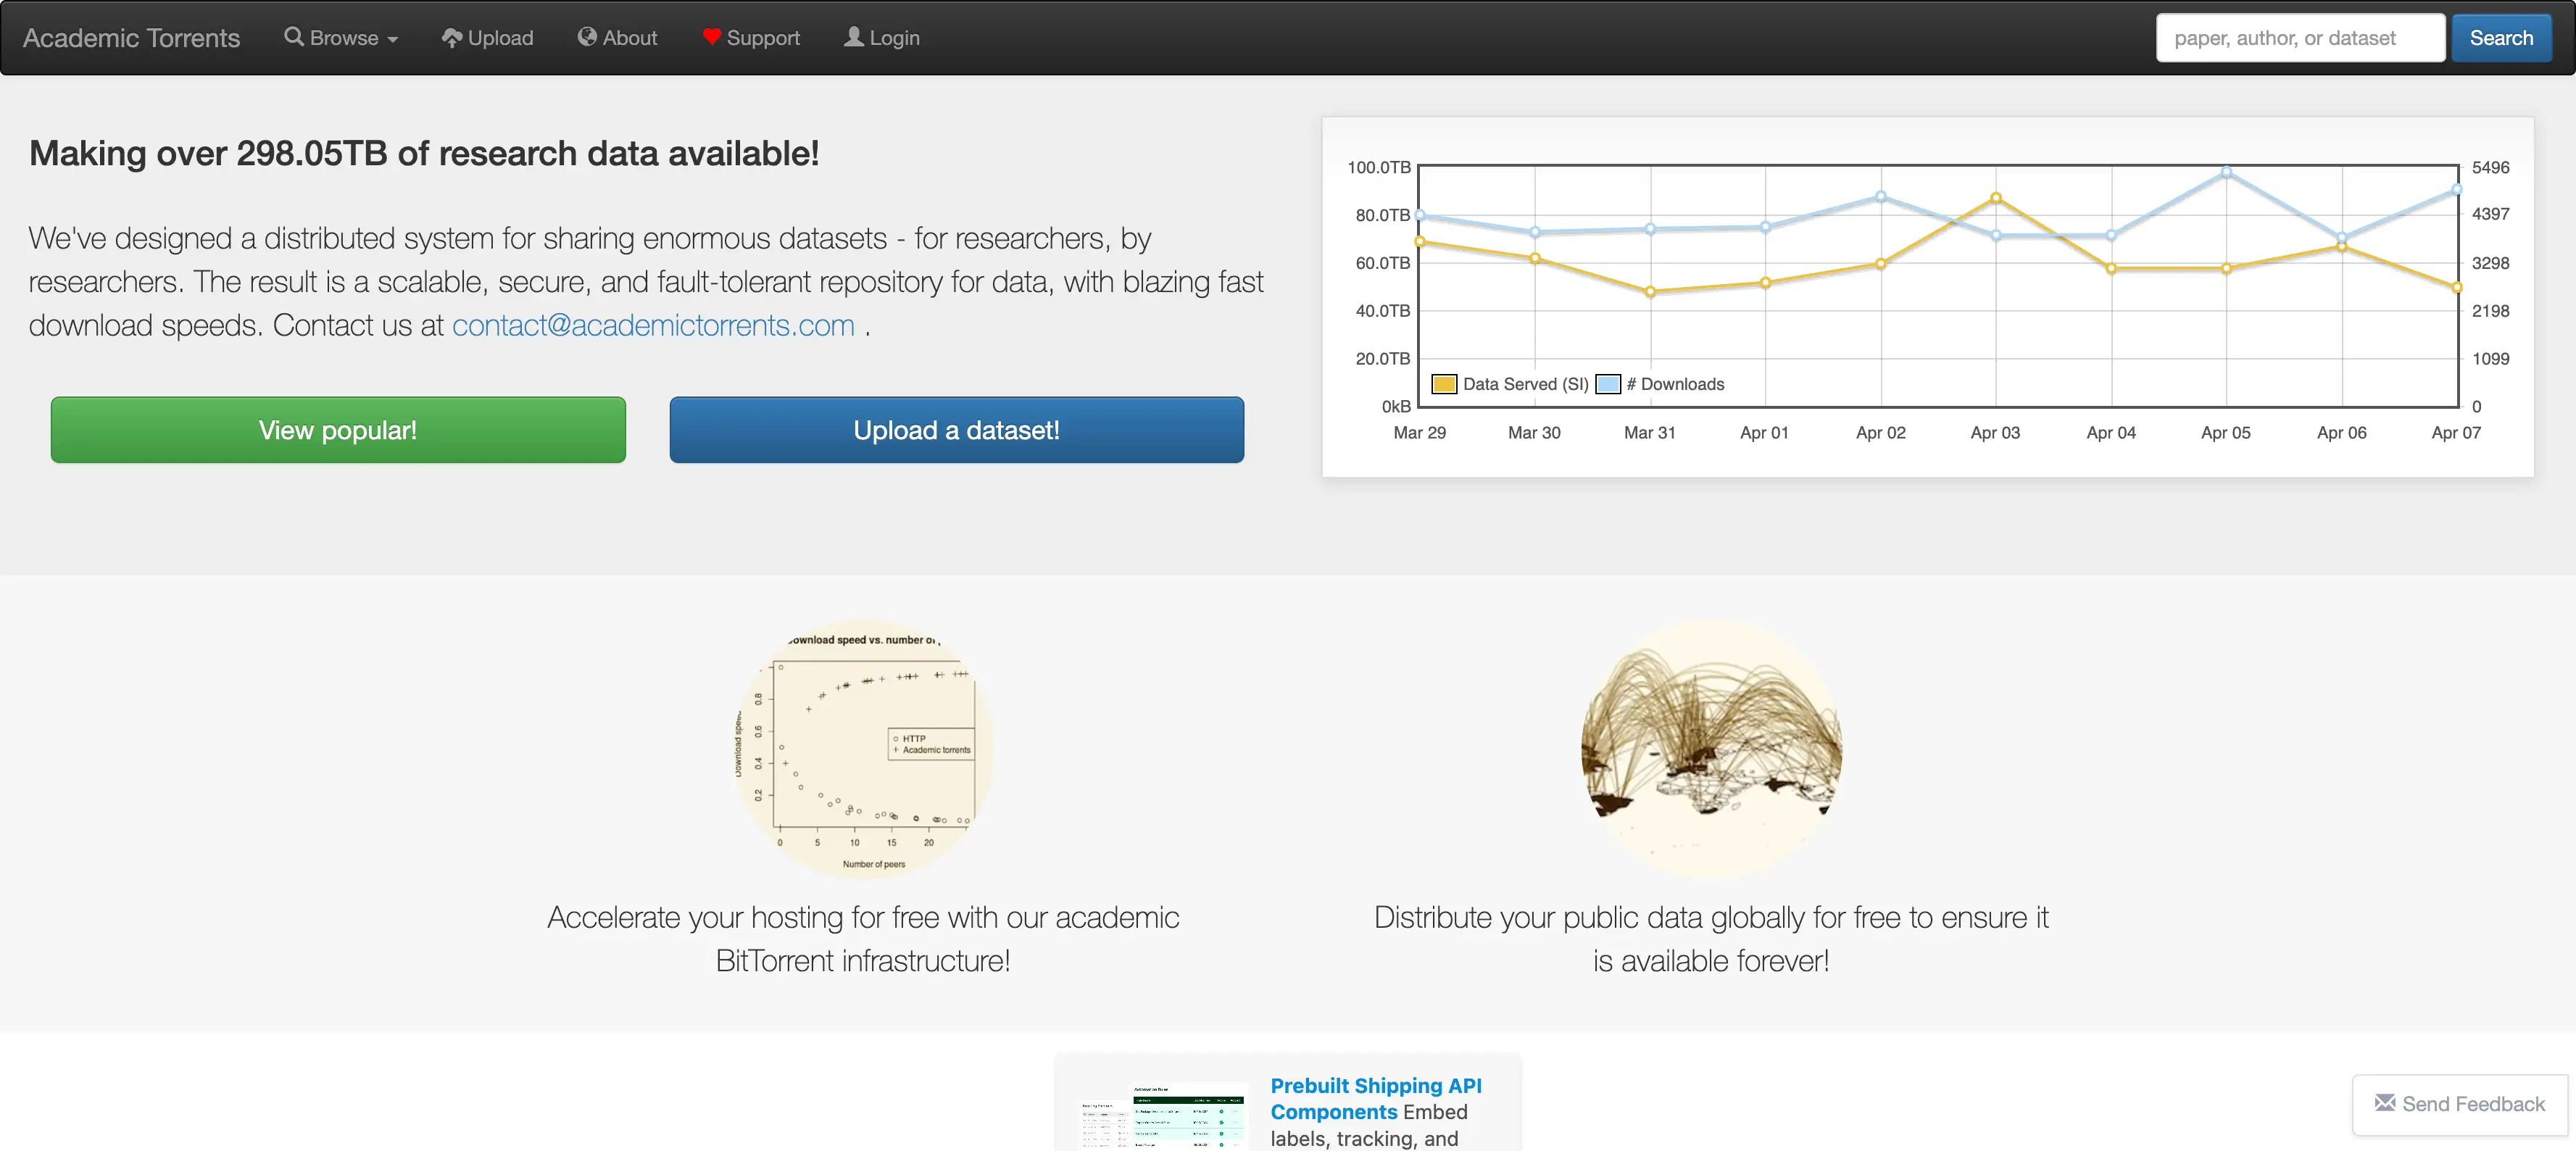Viewport: 2576px width, 1151px height.
Task: Go to the Support page
Action: point(751,38)
